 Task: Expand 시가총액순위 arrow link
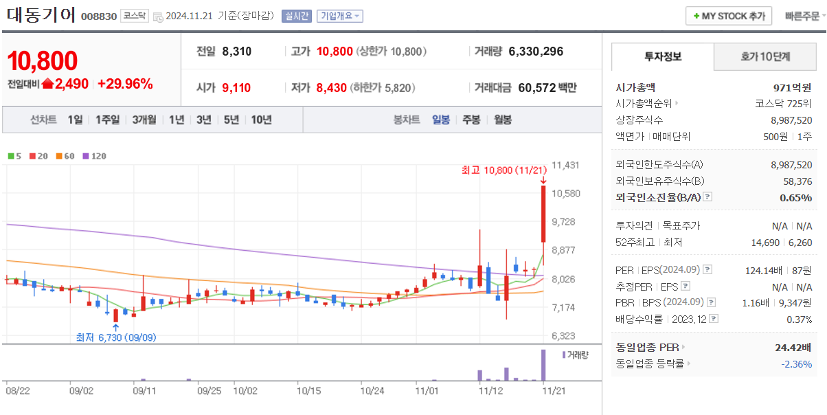[677, 104]
